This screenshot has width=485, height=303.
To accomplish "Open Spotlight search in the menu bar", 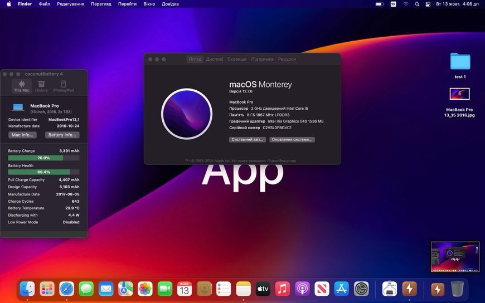I will 417,4.
